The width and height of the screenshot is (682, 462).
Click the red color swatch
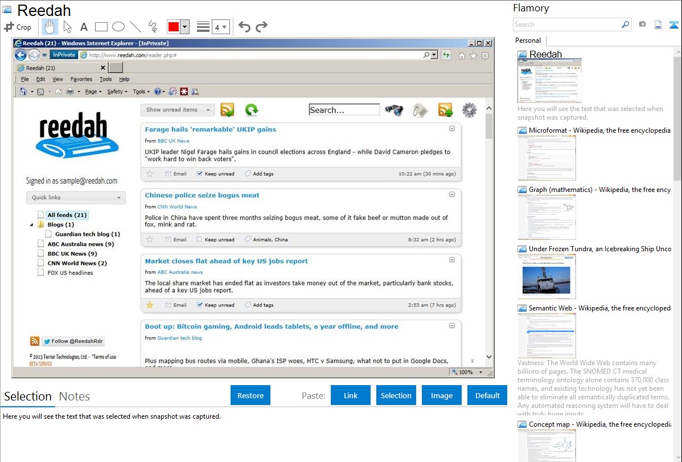174,27
